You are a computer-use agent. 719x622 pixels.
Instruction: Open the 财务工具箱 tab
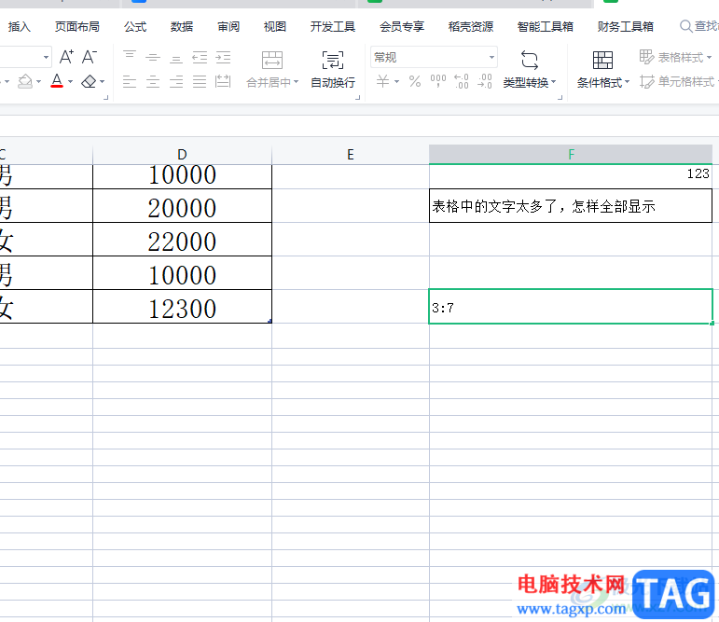coord(626,27)
